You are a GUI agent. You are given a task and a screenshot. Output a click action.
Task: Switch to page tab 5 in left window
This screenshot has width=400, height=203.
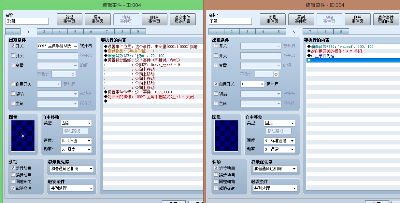coord(75,32)
